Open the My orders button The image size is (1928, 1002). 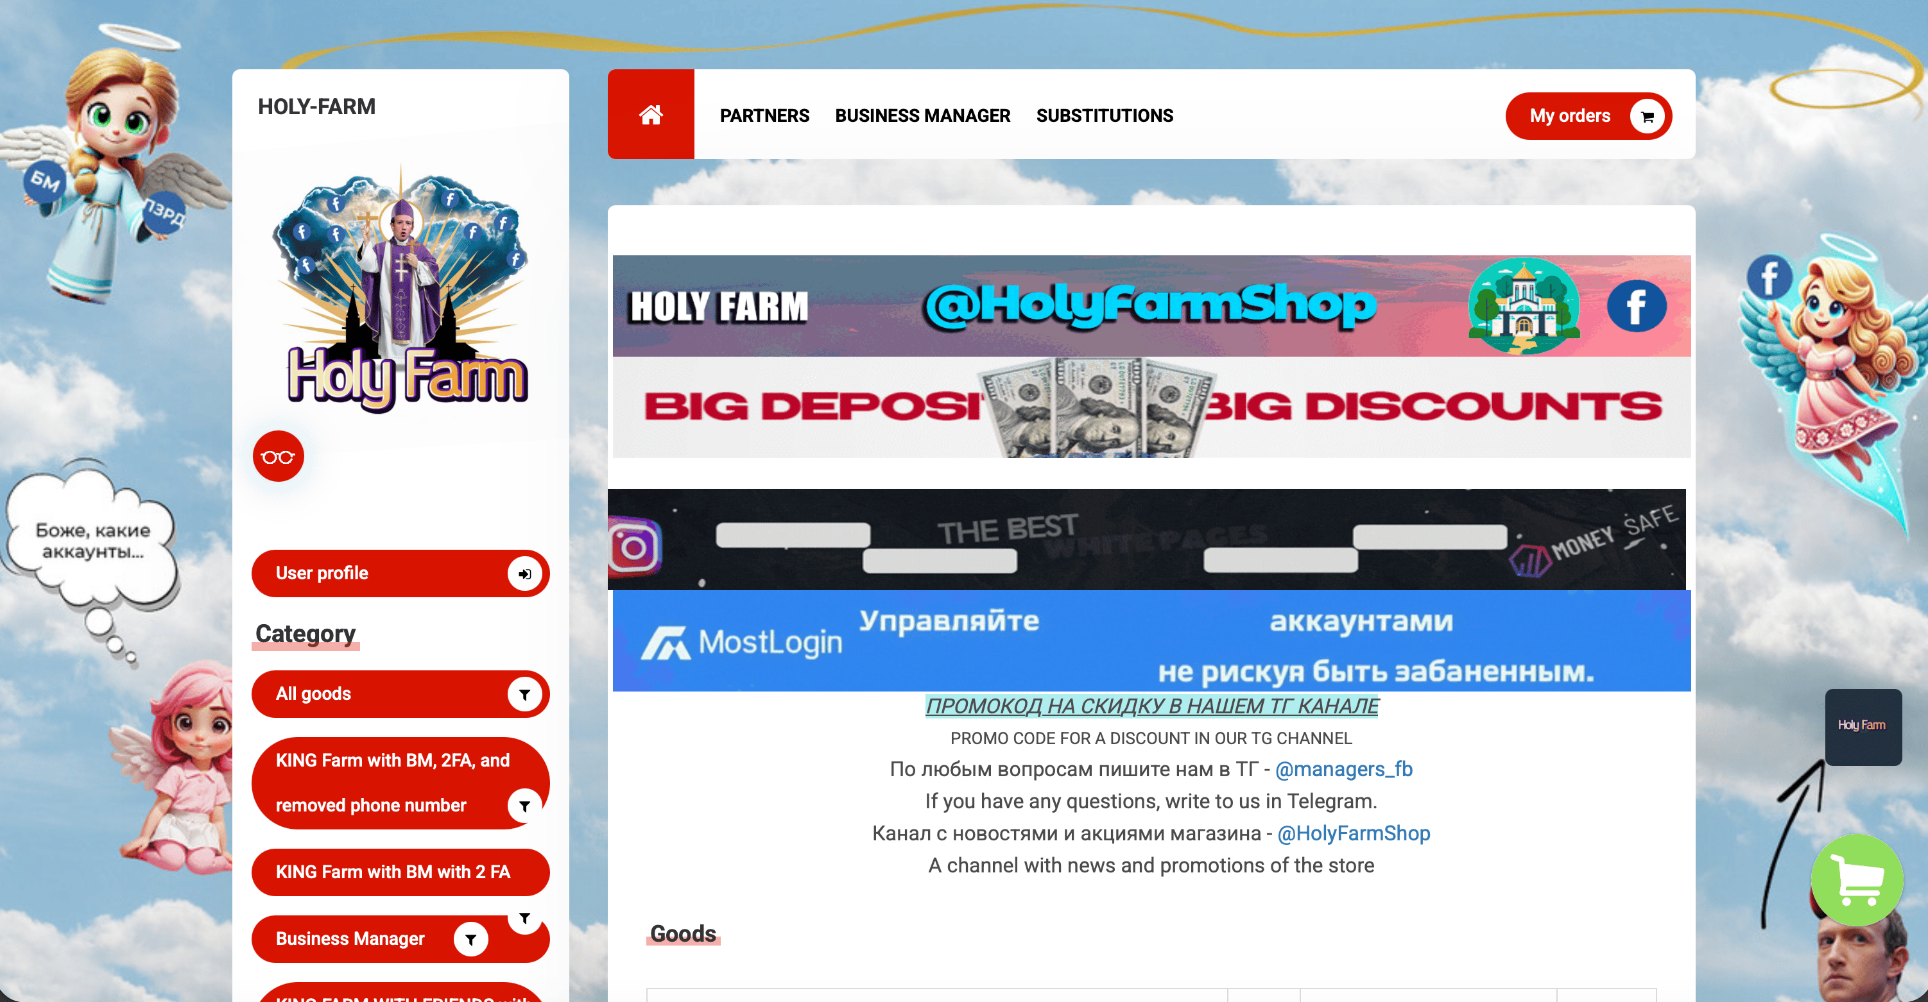pos(1588,116)
